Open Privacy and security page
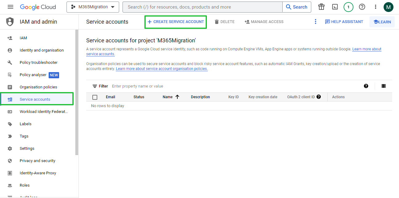The image size is (399, 198). (37, 161)
